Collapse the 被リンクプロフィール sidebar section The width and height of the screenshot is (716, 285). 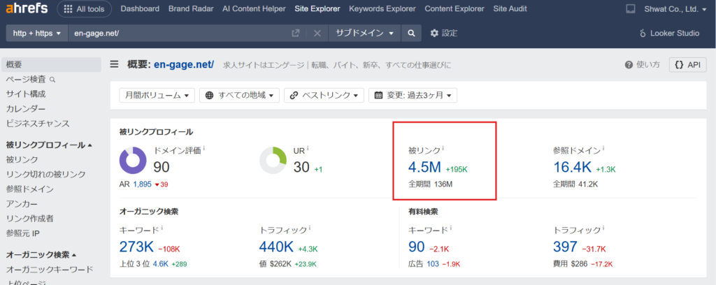pyautogui.click(x=49, y=145)
